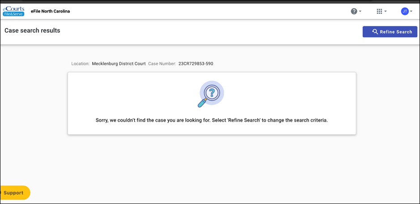Expand the apps grid dropdown arrow

pos(386,12)
